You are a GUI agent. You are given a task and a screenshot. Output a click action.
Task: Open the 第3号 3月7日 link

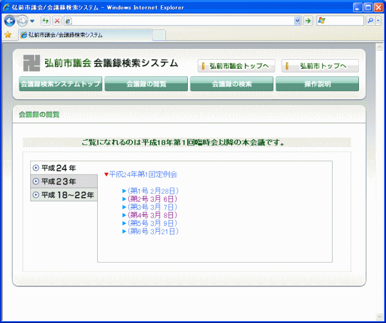152,207
